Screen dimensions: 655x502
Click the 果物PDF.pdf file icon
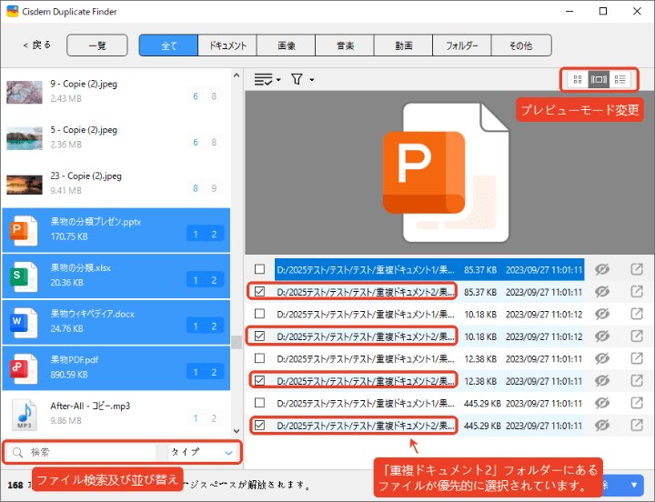tap(23, 369)
